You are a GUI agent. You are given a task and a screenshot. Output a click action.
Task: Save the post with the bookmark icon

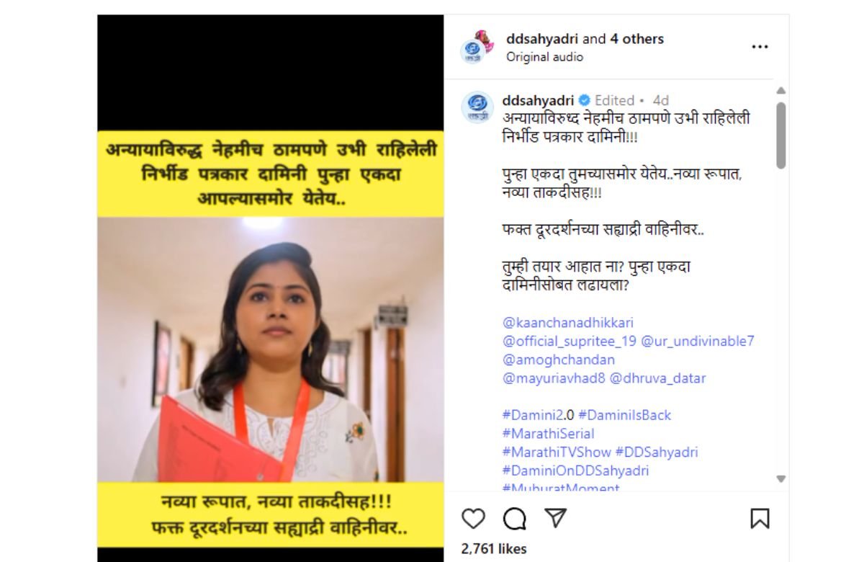(760, 519)
